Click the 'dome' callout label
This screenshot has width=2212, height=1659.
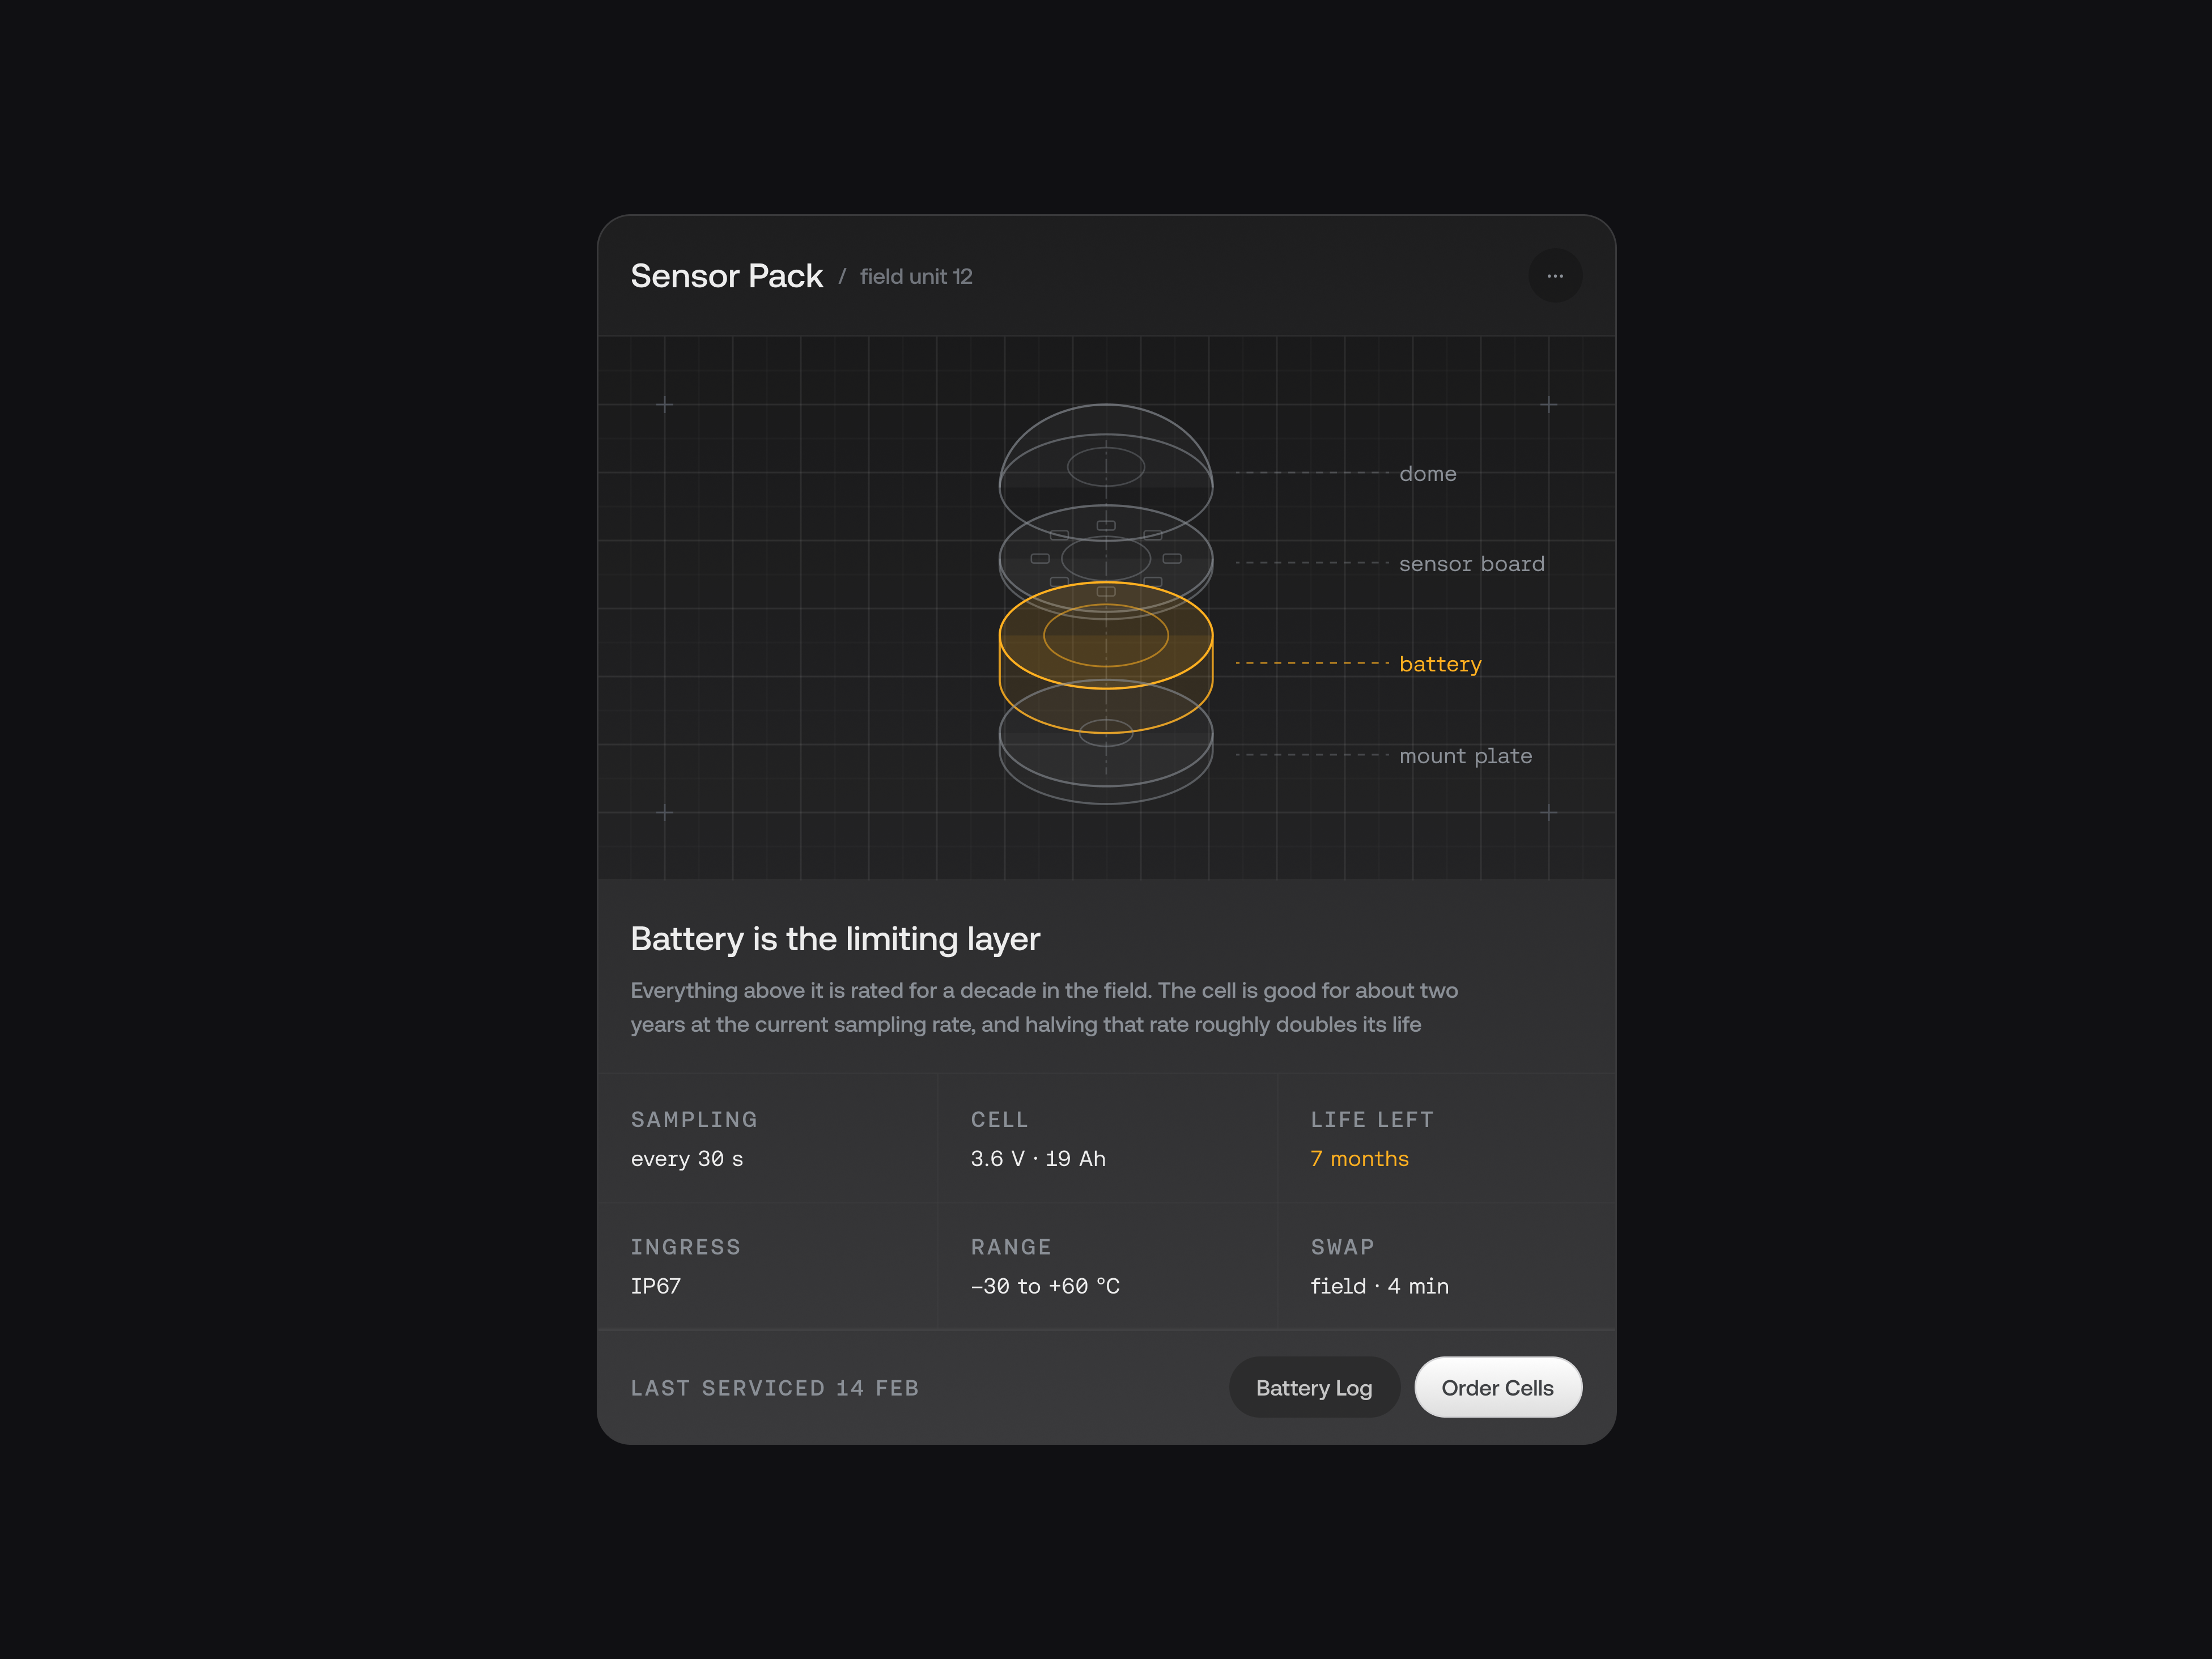point(1427,474)
